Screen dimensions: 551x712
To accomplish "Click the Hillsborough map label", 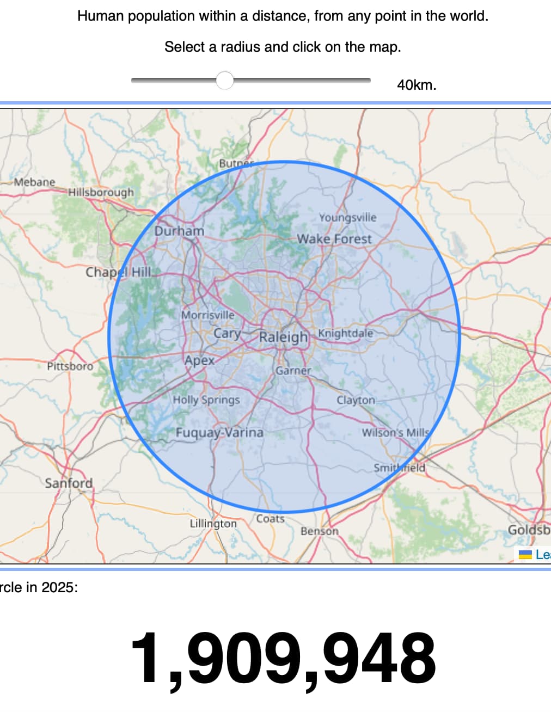I will [101, 192].
